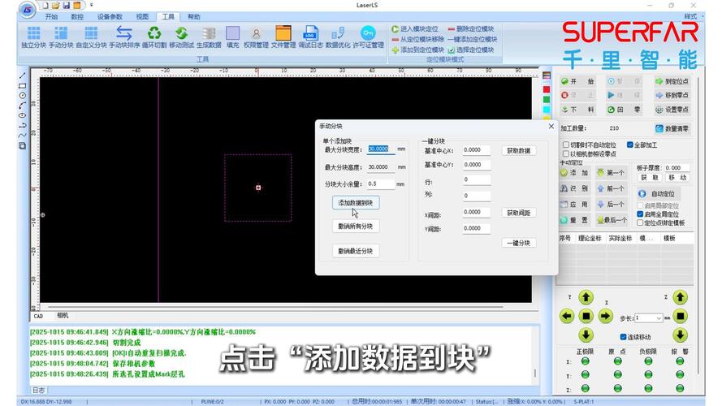Click the 一键分块 button
This screenshot has width=722, height=406.
[x=518, y=243]
